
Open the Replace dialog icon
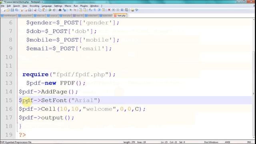click(x=64, y=10)
